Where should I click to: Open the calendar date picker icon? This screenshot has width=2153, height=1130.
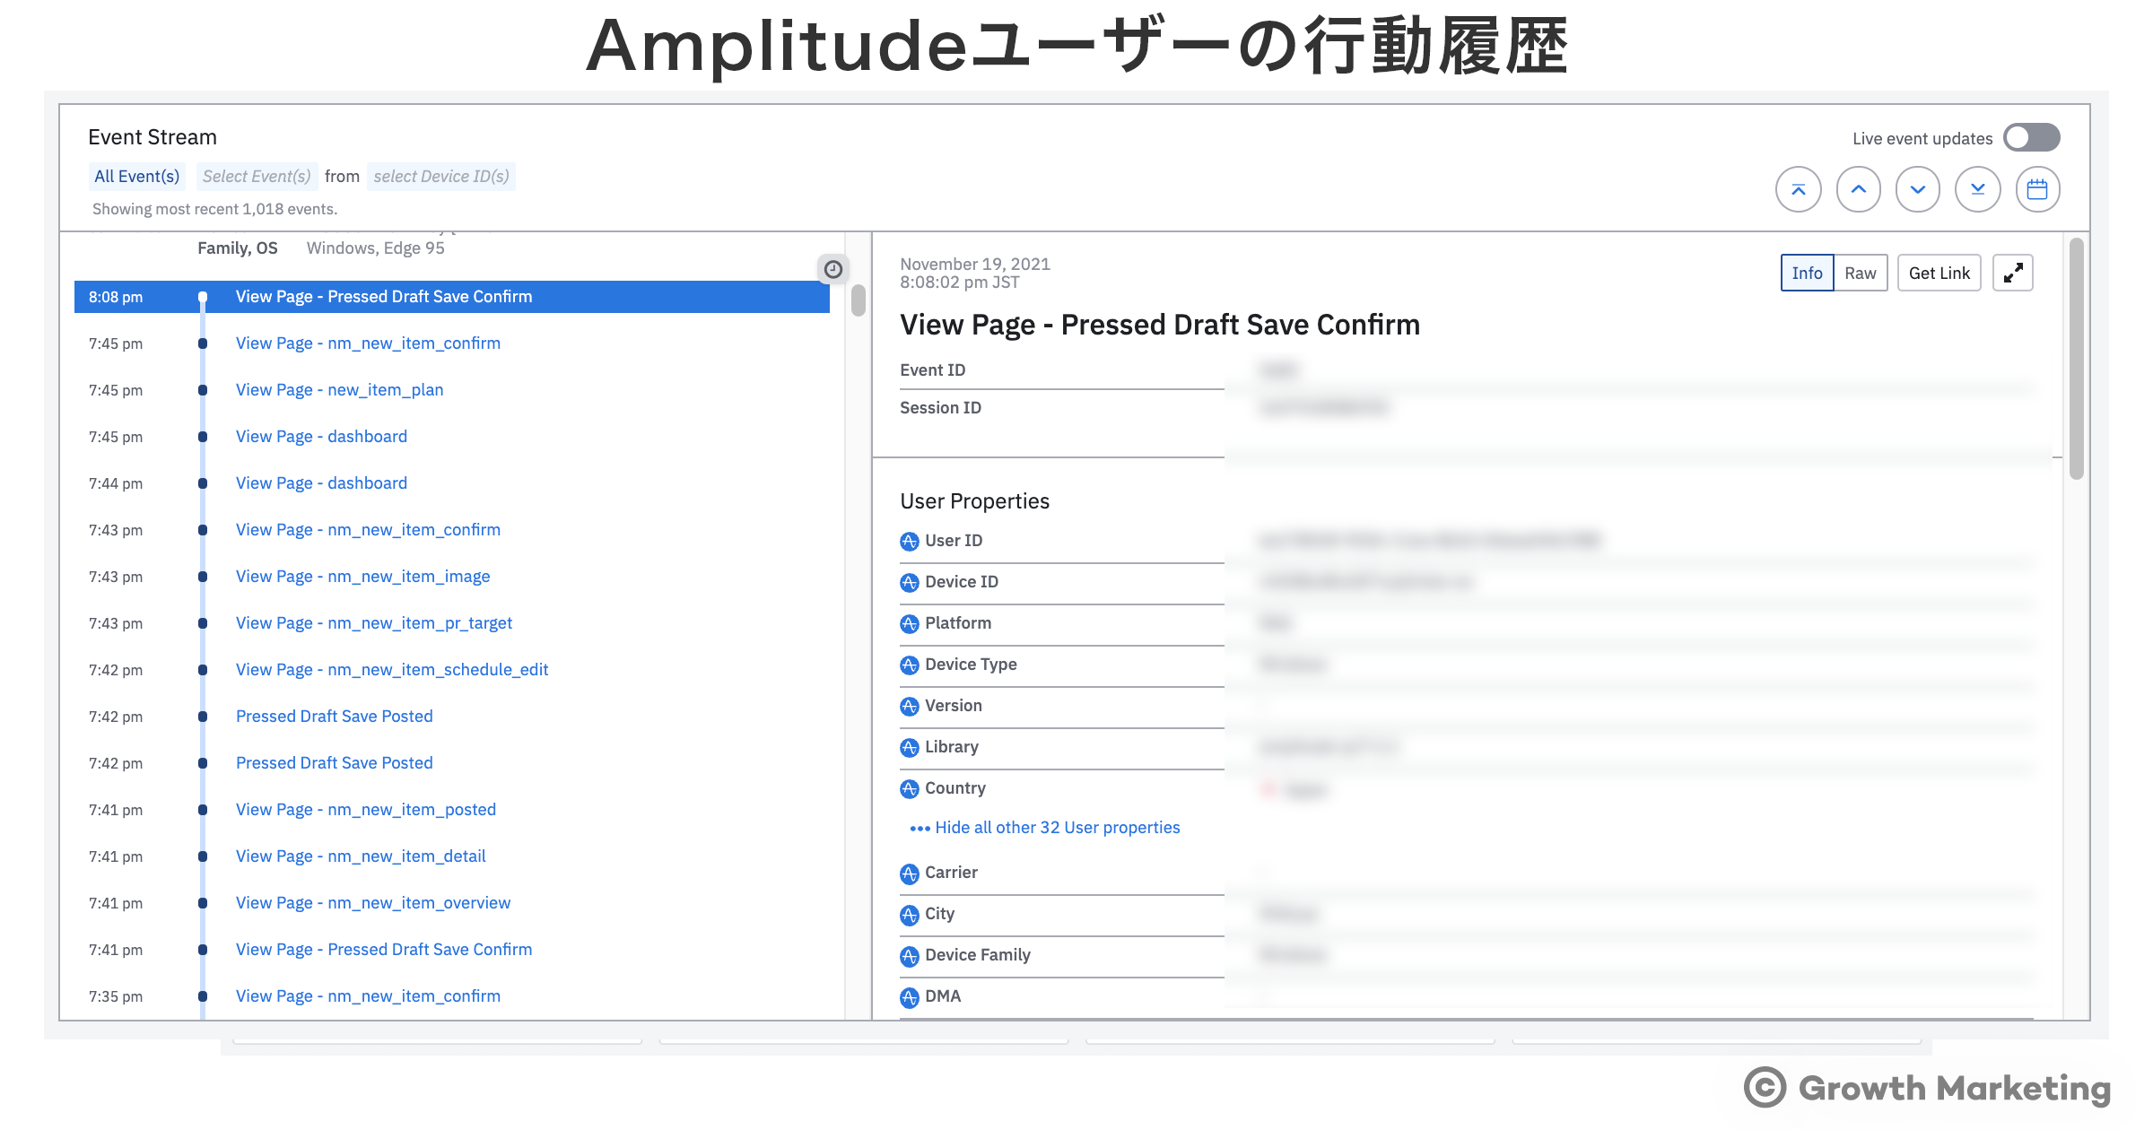pos(2037,189)
